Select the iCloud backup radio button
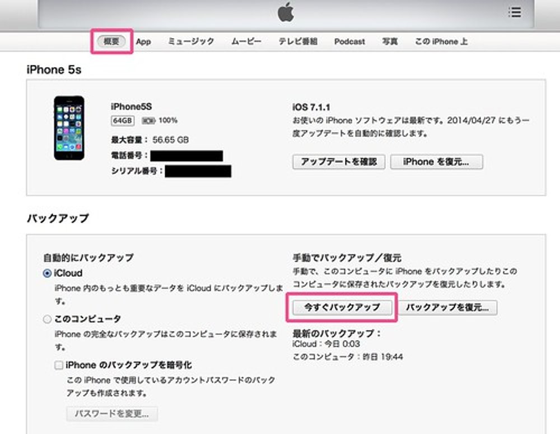The height and width of the screenshot is (434, 560). click(x=47, y=273)
